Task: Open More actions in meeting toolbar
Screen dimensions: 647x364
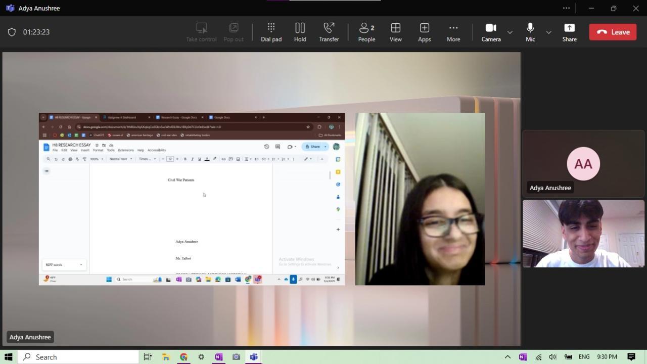Action: pyautogui.click(x=453, y=32)
